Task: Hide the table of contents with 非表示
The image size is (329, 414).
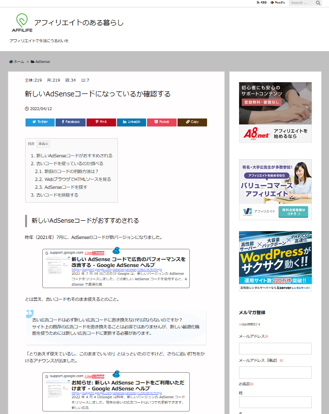Action: 43,144
